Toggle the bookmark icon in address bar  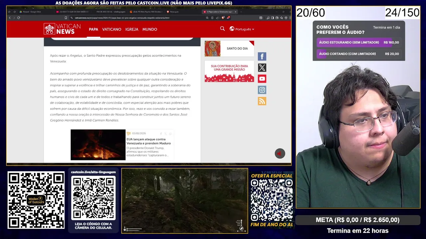tap(66, 18)
